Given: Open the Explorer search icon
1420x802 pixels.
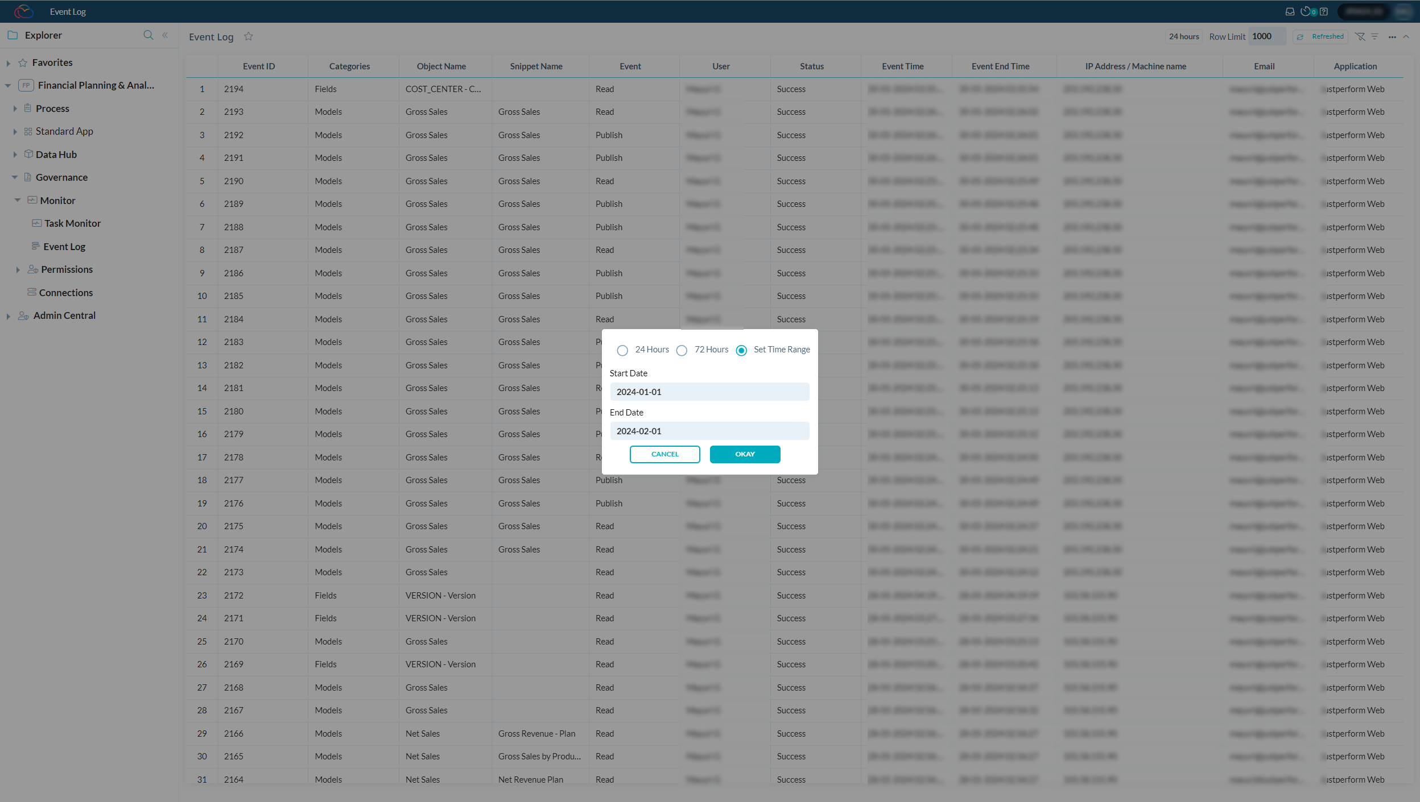Looking at the screenshot, I should click(x=148, y=35).
